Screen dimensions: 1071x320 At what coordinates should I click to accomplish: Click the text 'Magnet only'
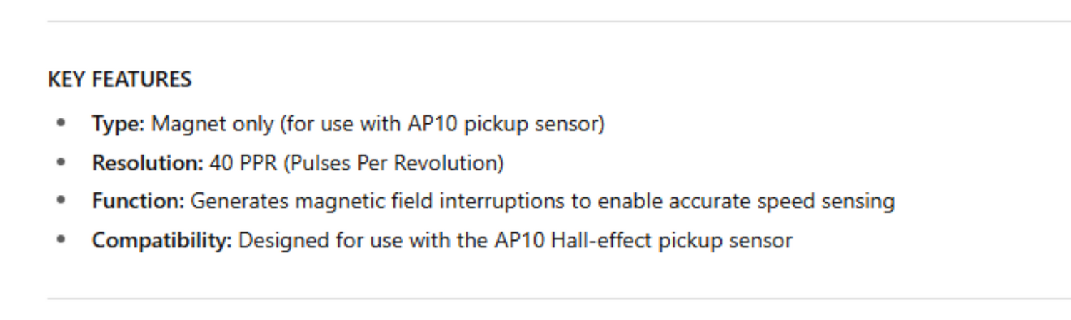pyautogui.click(x=212, y=124)
